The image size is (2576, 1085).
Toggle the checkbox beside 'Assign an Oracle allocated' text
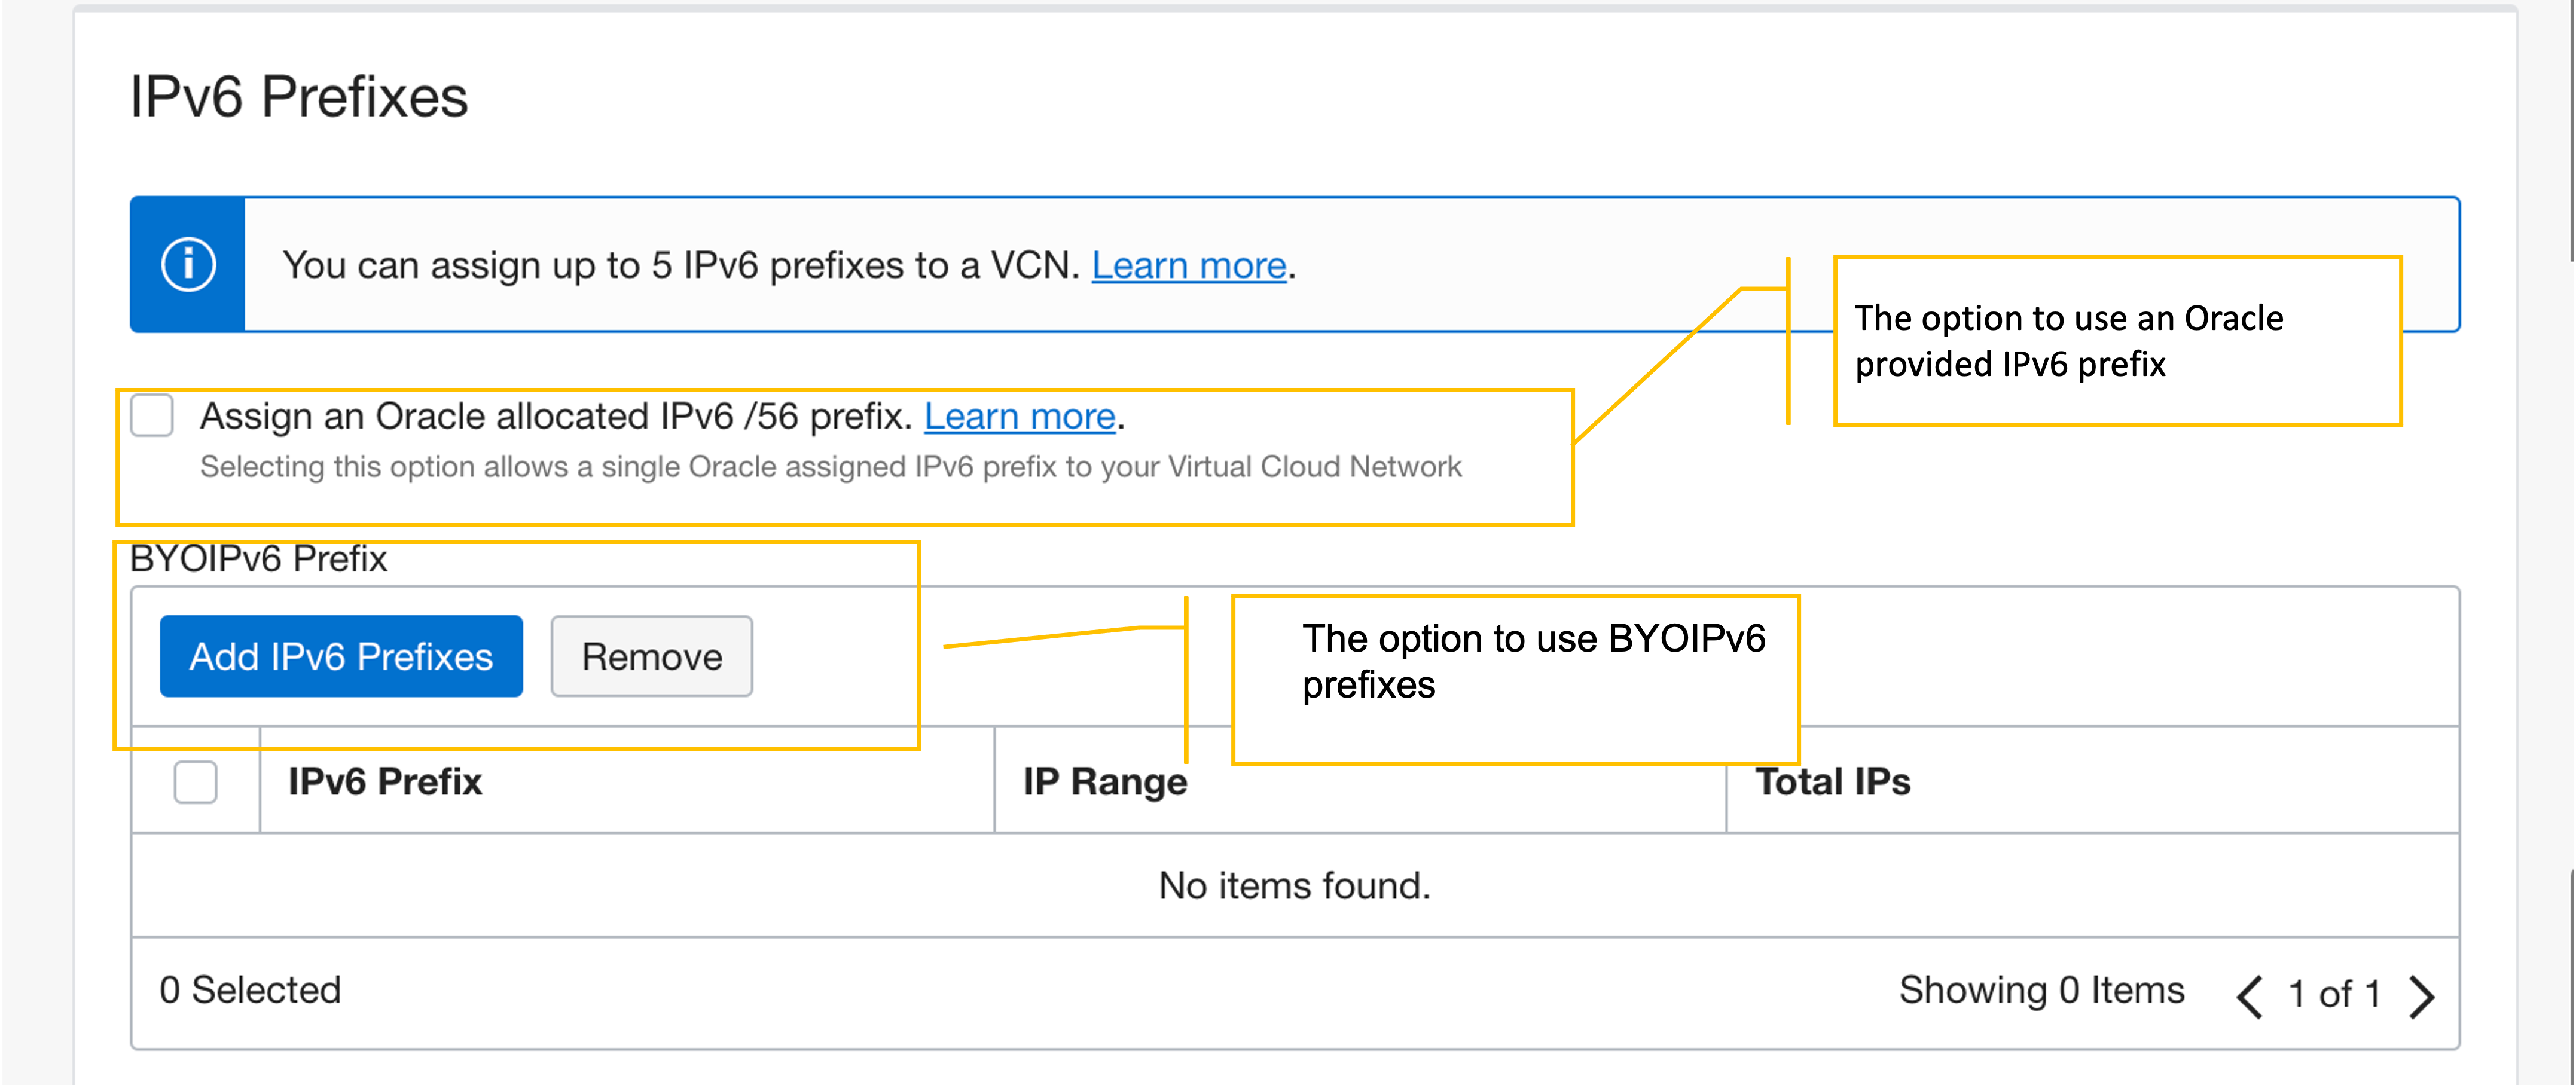(151, 416)
